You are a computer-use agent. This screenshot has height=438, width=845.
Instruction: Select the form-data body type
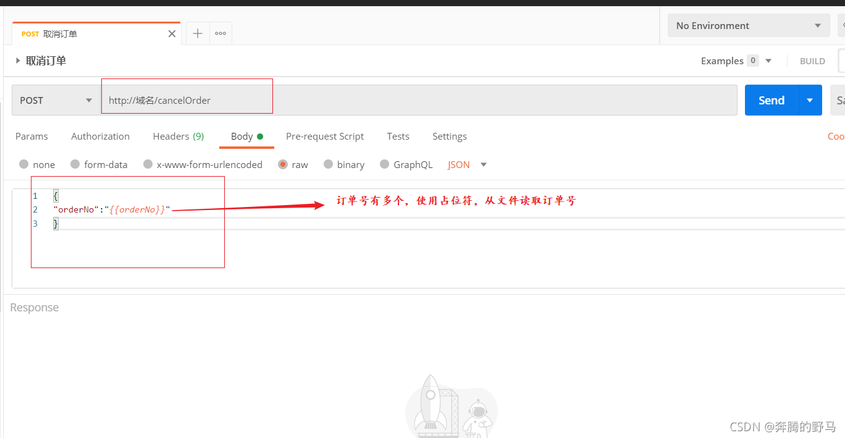[x=99, y=164]
